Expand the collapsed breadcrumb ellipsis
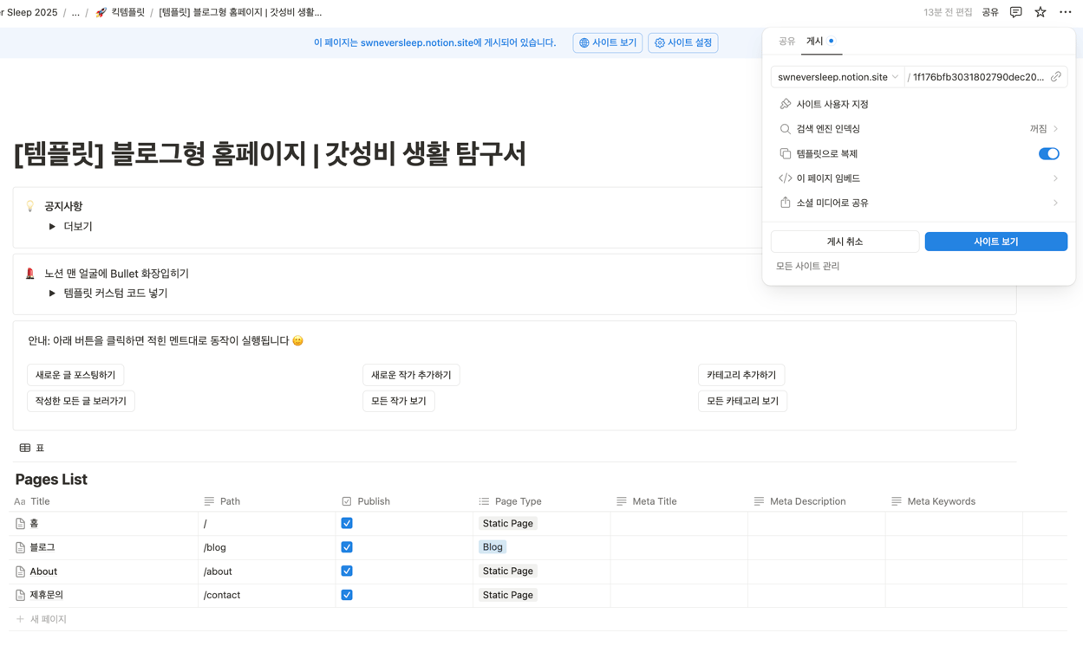The width and height of the screenshot is (1083, 665). (x=75, y=12)
